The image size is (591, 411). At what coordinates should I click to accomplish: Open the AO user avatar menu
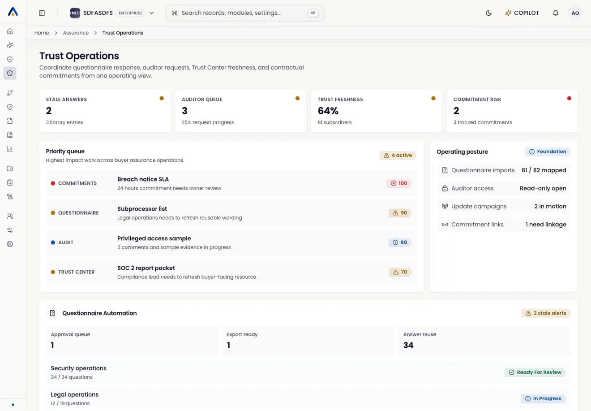pos(575,13)
